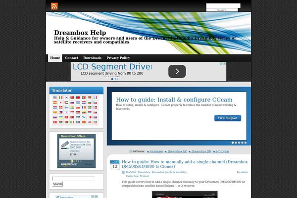This screenshot has width=297, height=198.
Task: Pick the Turkey flag in Translator
Action: (55, 122)
